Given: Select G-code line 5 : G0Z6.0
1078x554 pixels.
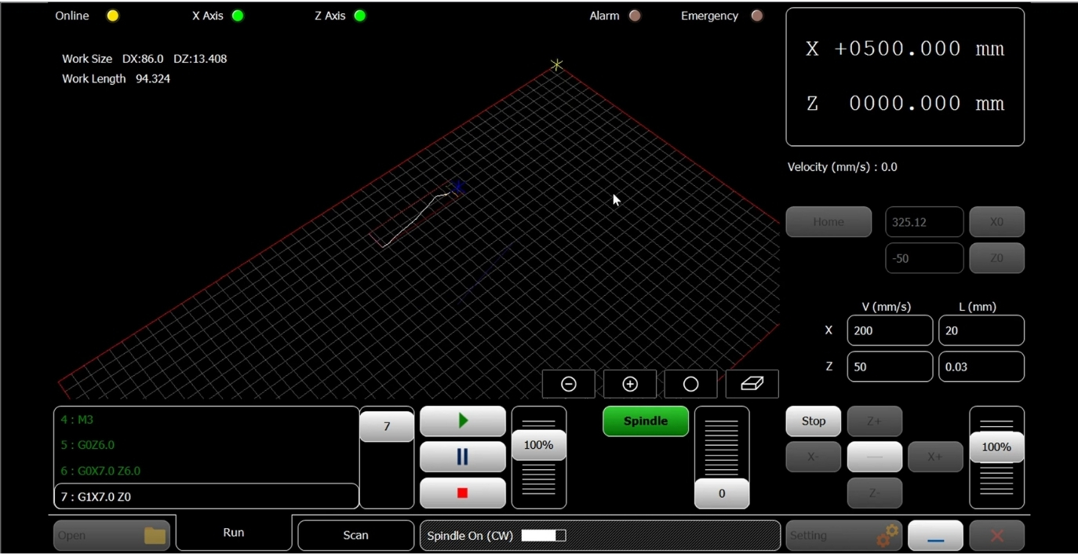Looking at the screenshot, I should 206,445.
